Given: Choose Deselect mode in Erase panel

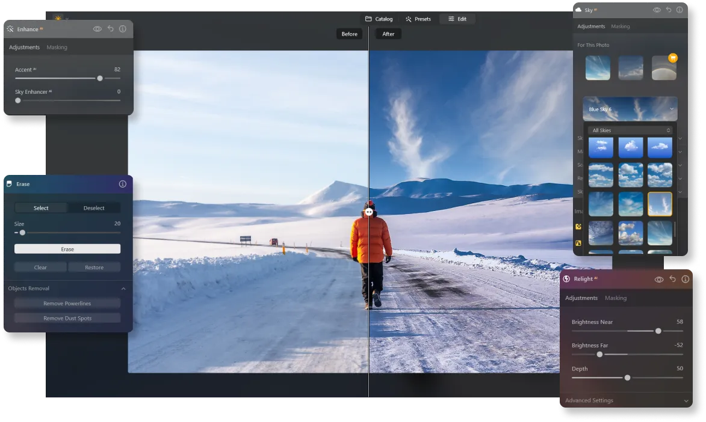Looking at the screenshot, I should point(94,208).
